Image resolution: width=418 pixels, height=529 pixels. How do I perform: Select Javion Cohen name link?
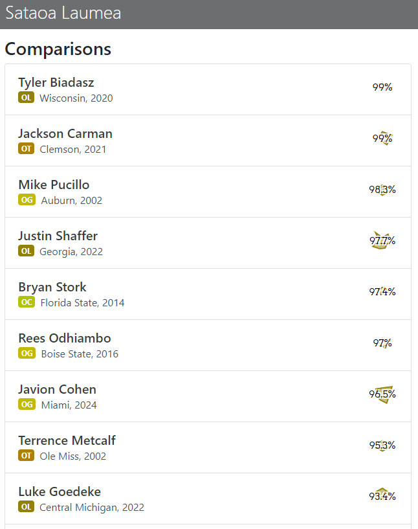[57, 389]
